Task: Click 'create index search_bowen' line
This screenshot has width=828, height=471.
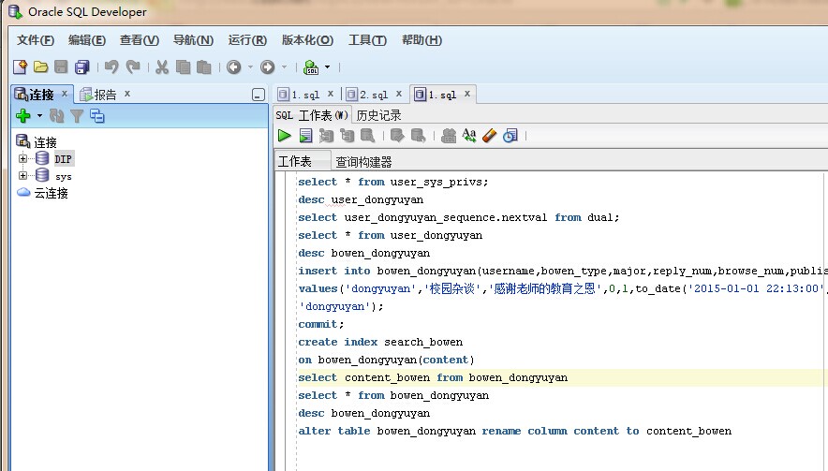Action: (x=380, y=342)
